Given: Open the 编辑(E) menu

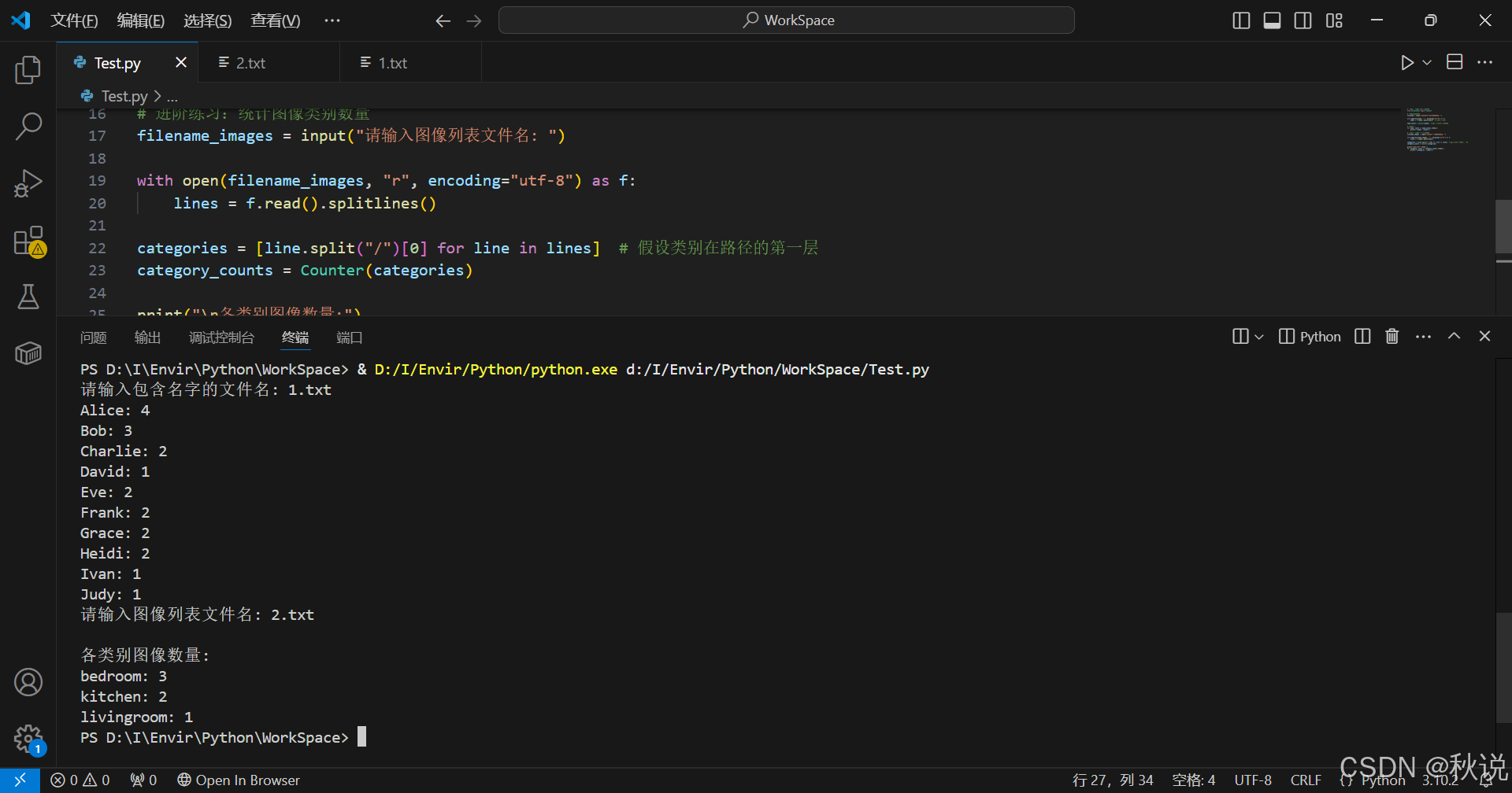Looking at the screenshot, I should point(141,20).
